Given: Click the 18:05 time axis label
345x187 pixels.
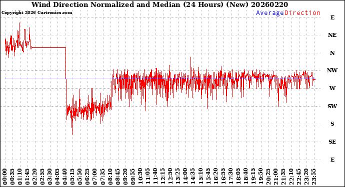Looking at the screenshot, I should (238, 177).
